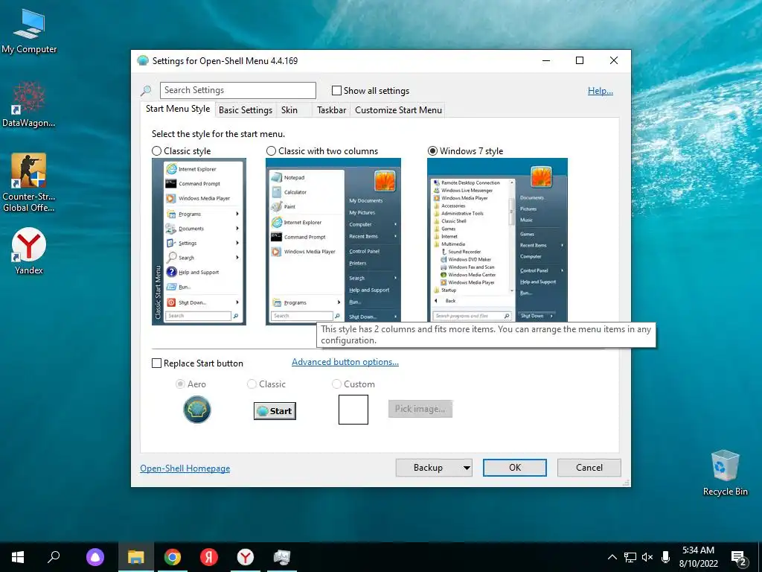Image resolution: width=762 pixels, height=572 pixels.
Task: Click the empty Custom button image box
Action: click(353, 410)
